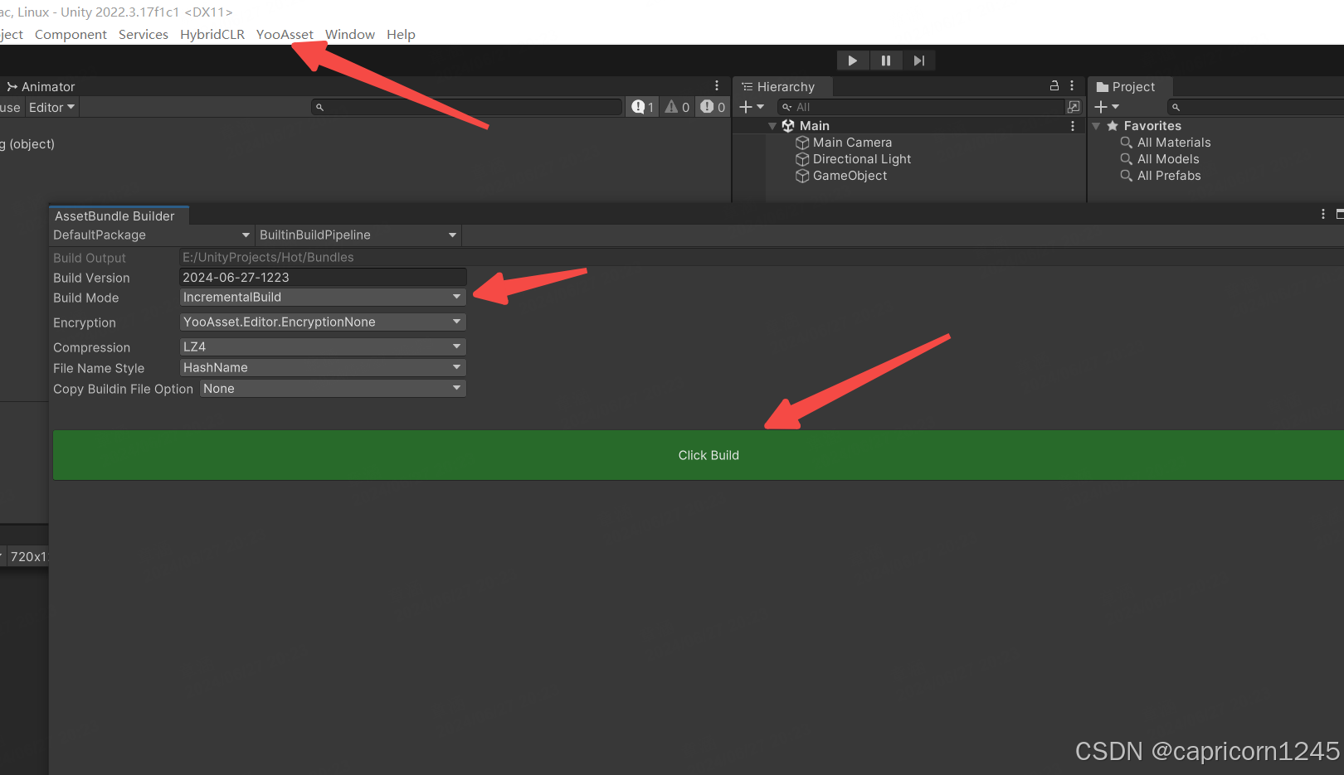
Task: Select Main Camera in the Hierarchy
Action: click(852, 143)
